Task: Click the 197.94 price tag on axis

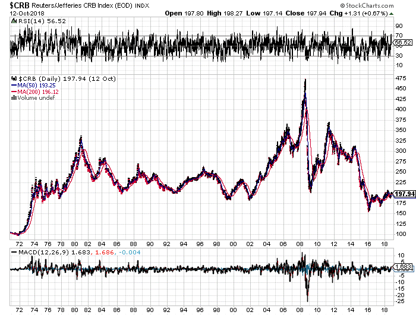Action: click(404, 194)
